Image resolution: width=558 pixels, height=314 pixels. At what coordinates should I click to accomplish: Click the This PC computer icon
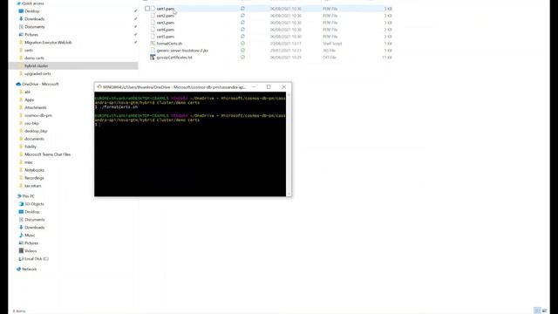point(18,196)
